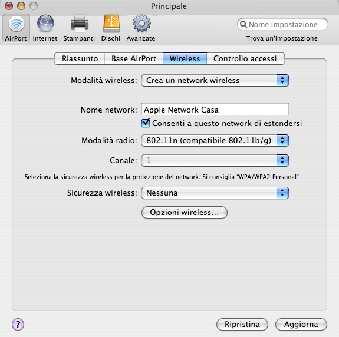Select the Wireless tab
Viewport: 339px width, 337px height.
[x=185, y=58]
